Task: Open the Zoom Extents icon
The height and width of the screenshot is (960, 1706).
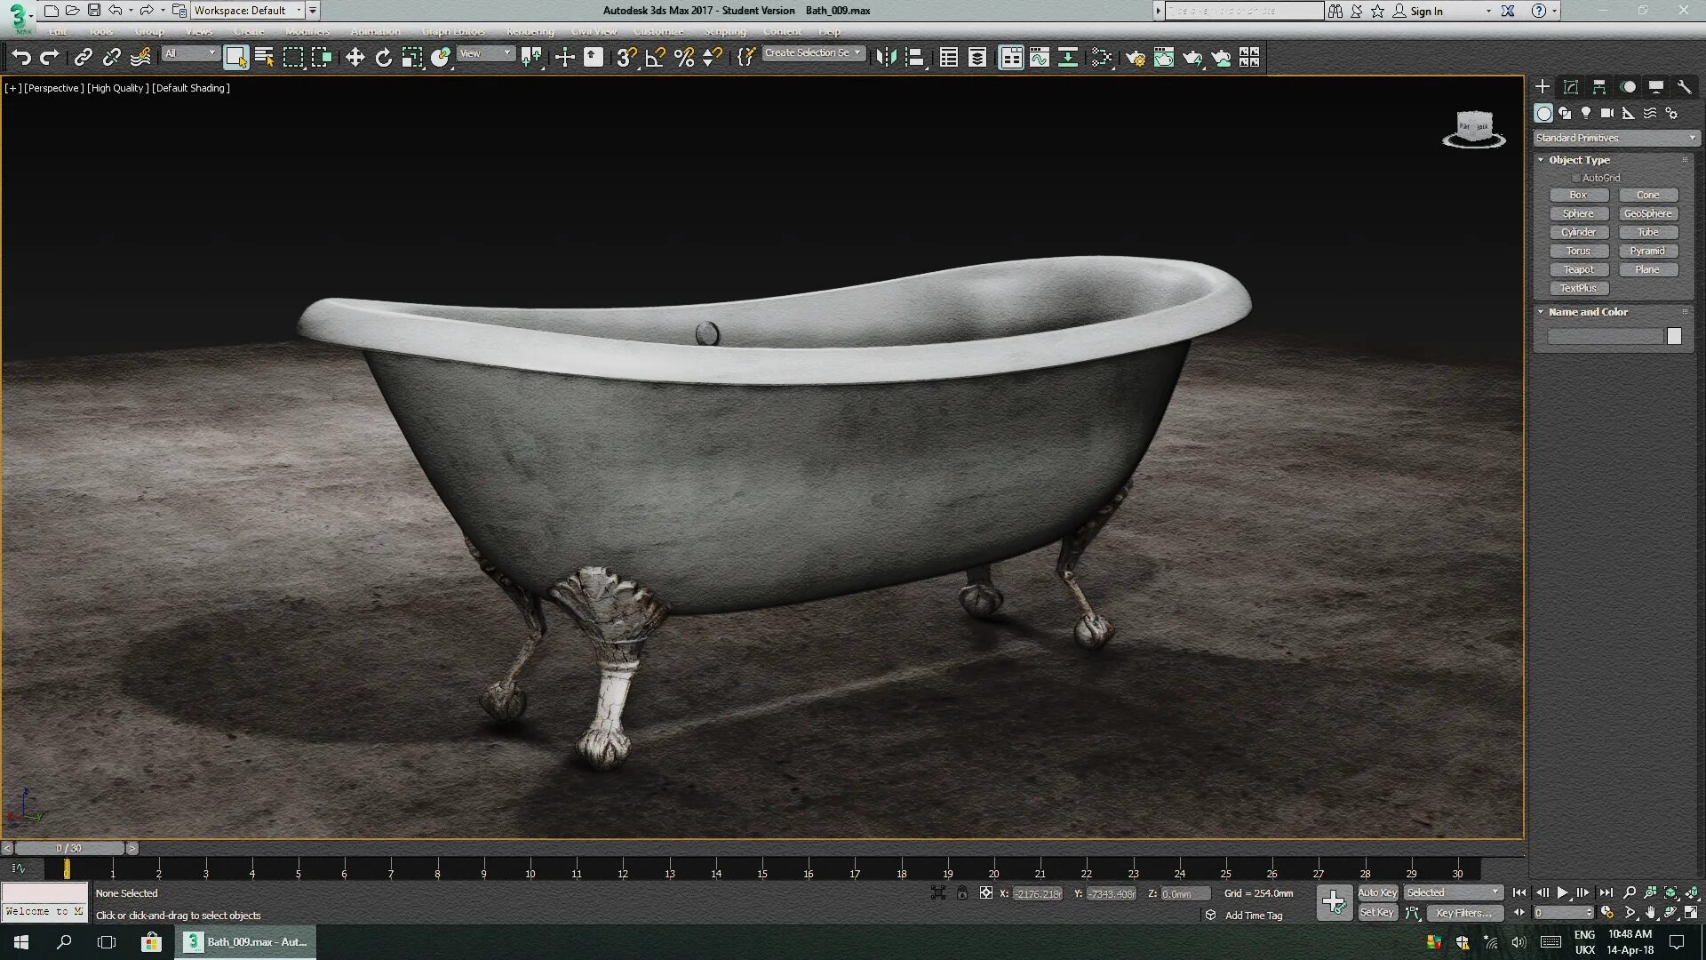Action: click(1670, 892)
